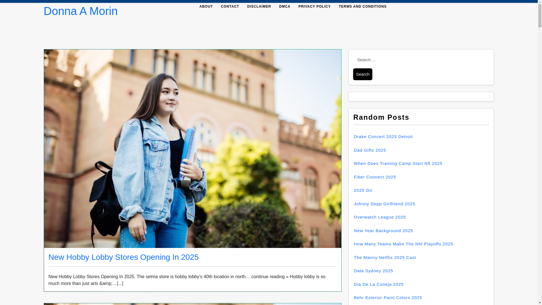Open Behr Exterior Paint Colors 2025 post
542x305 pixels.
point(388,298)
